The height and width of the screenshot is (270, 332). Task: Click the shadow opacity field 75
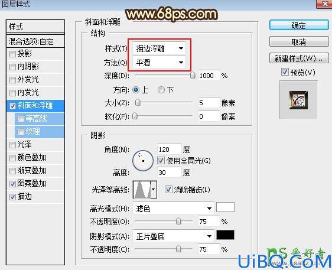pyautogui.click(x=209, y=249)
